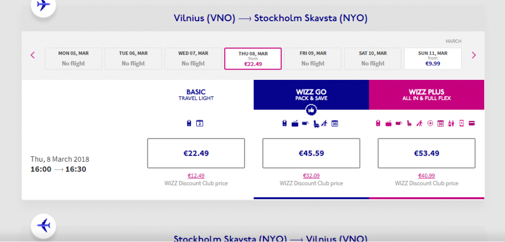Click the WIZZ GO seat selection icon
The width and height of the screenshot is (505, 242).
[x=316, y=124]
